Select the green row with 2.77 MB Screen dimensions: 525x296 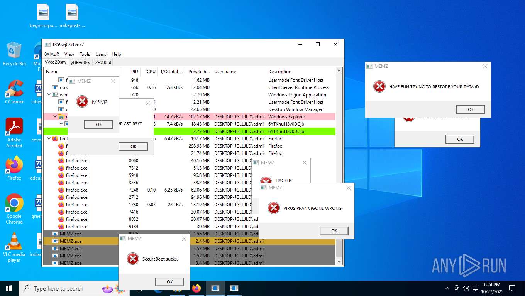(x=190, y=131)
